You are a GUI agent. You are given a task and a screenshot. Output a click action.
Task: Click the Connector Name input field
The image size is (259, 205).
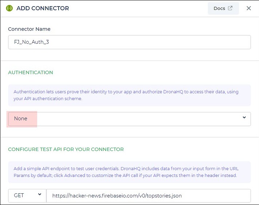click(129, 42)
